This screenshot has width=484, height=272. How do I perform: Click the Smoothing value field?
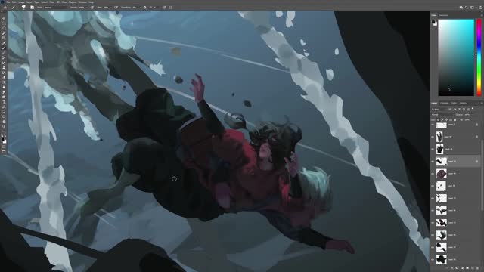click(135, 8)
